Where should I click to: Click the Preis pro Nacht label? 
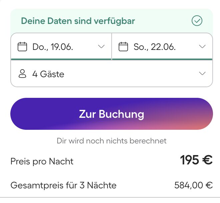[x=42, y=162]
